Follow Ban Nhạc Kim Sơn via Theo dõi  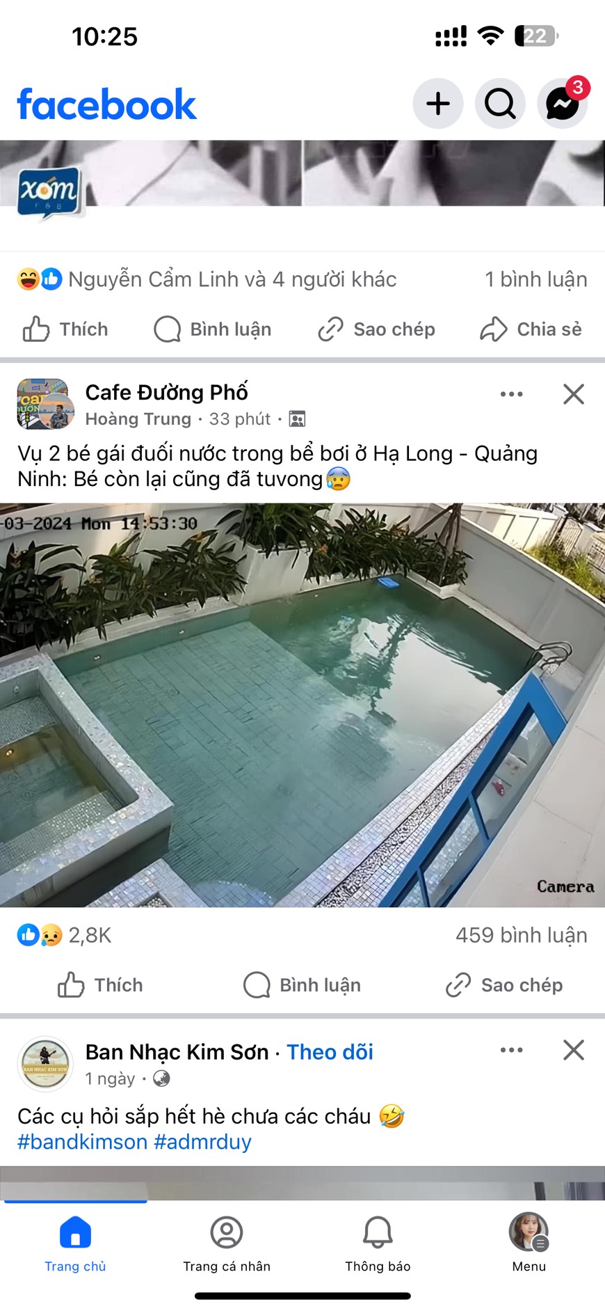point(330,1052)
